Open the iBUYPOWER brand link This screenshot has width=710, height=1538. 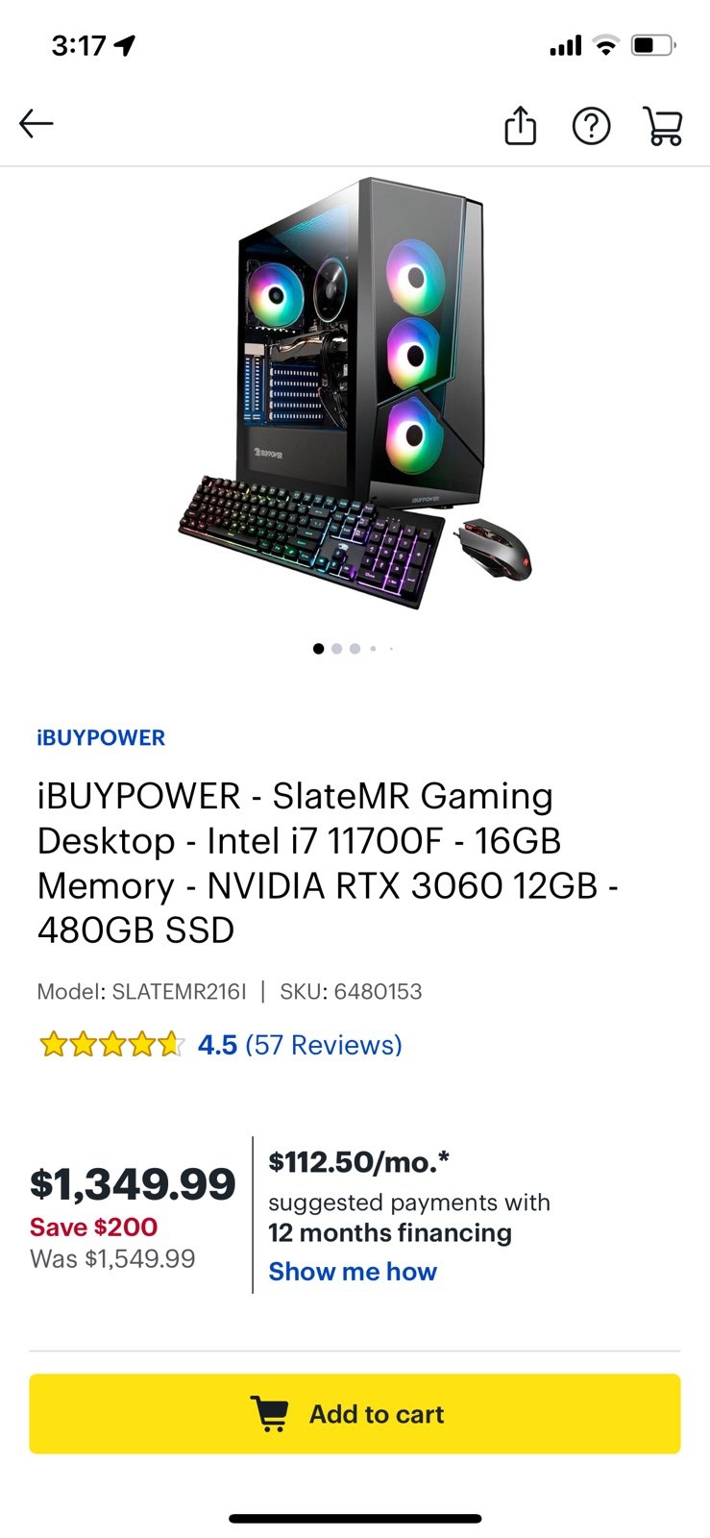tap(101, 738)
